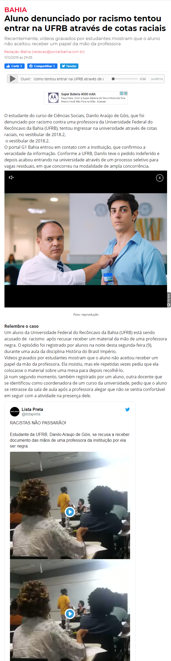Viewport: 171px width, 661px height.
Task: Open the BAHIA category section
Action: click(15, 10)
